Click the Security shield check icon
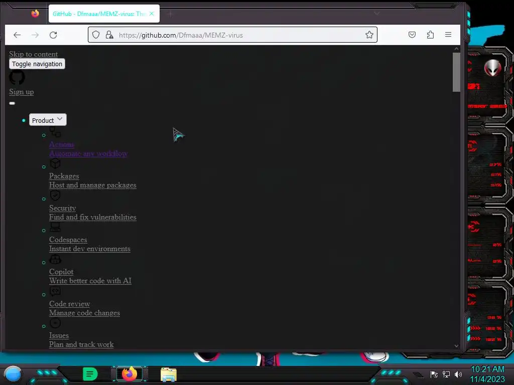Image resolution: width=514 pixels, height=385 pixels. [x=55, y=196]
